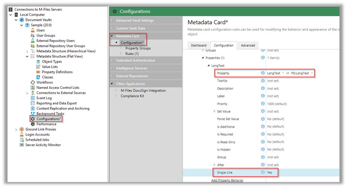This screenshot has width=347, height=188.
Task: Click the Priority value 1000 (default)
Action: coord(277,104)
